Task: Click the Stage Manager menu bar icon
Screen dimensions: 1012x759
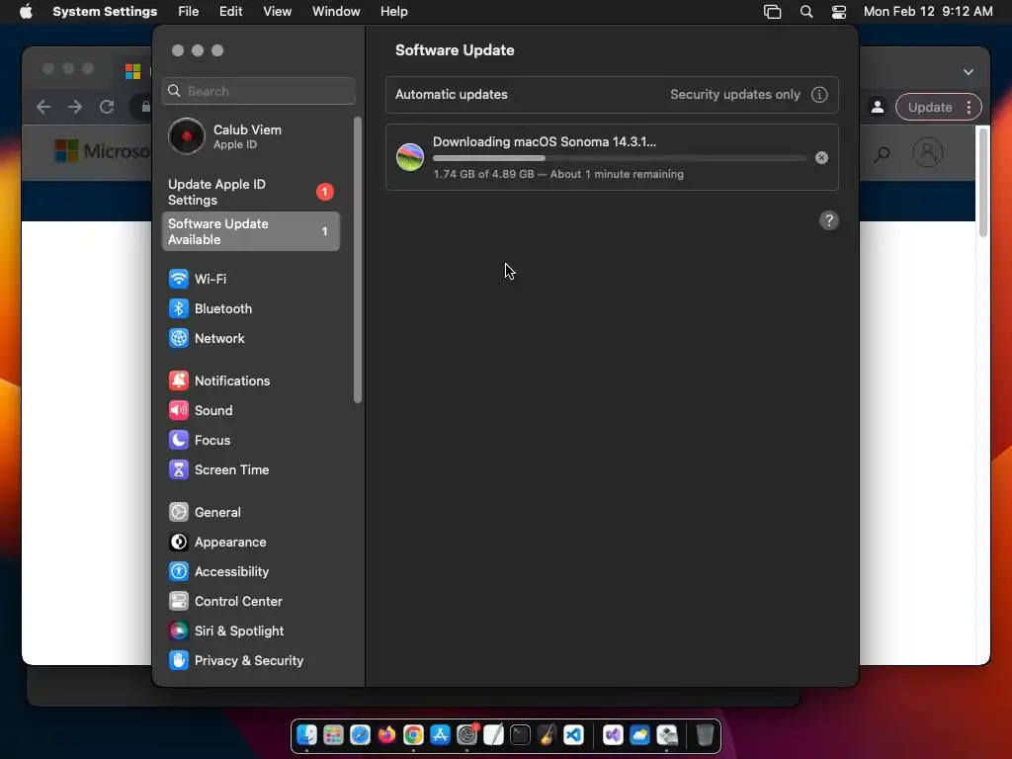Action: (772, 12)
